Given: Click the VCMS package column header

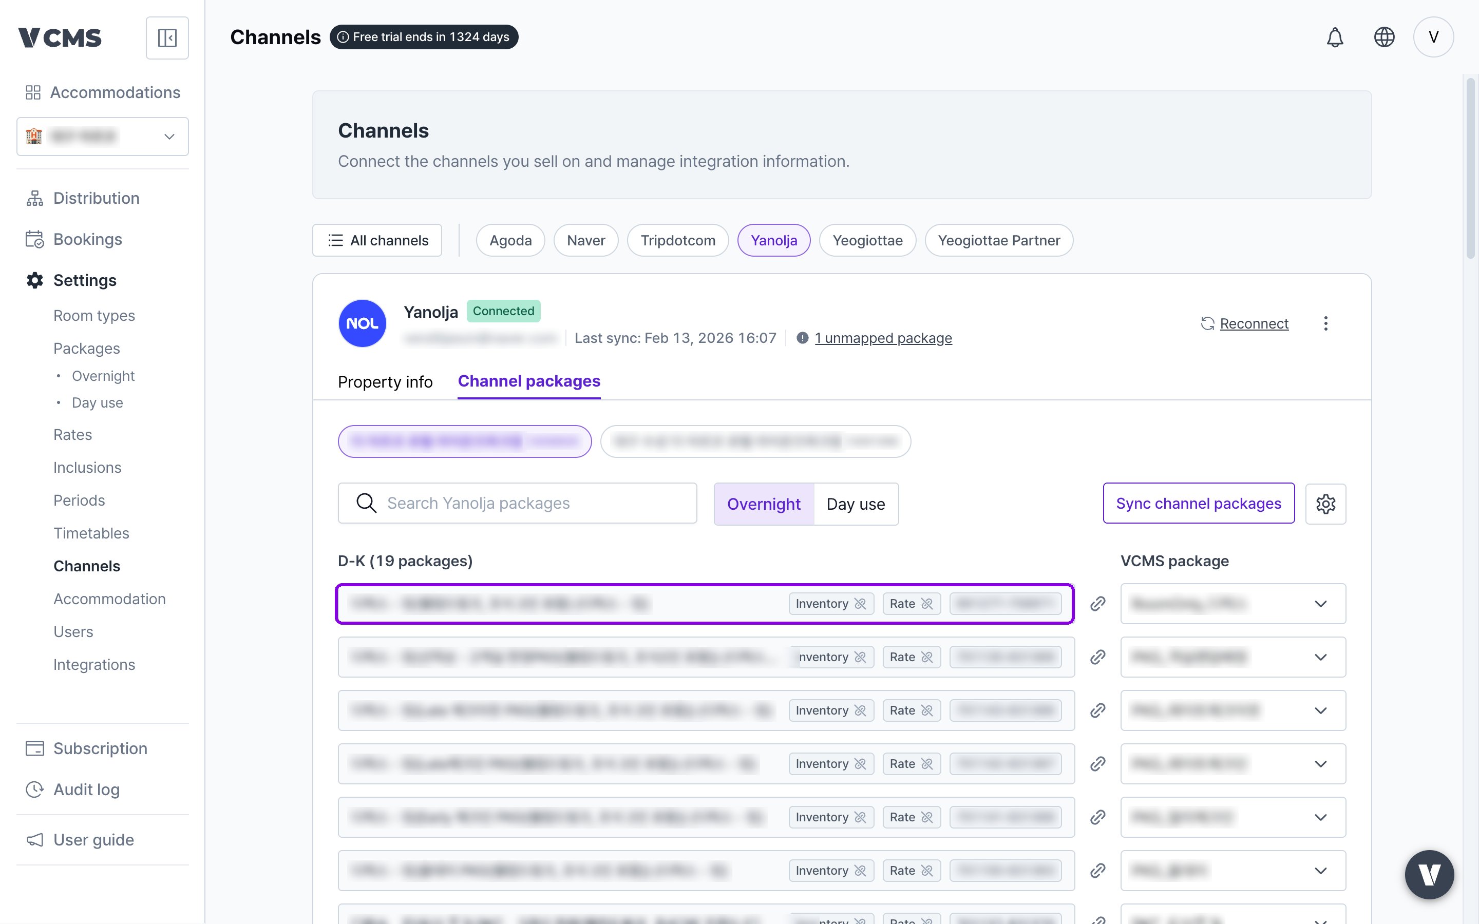Looking at the screenshot, I should tap(1174, 561).
